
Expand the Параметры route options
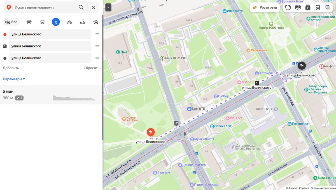point(14,79)
